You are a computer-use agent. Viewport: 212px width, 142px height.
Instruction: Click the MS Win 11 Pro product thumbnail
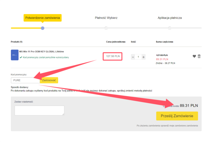[x=15, y=55]
